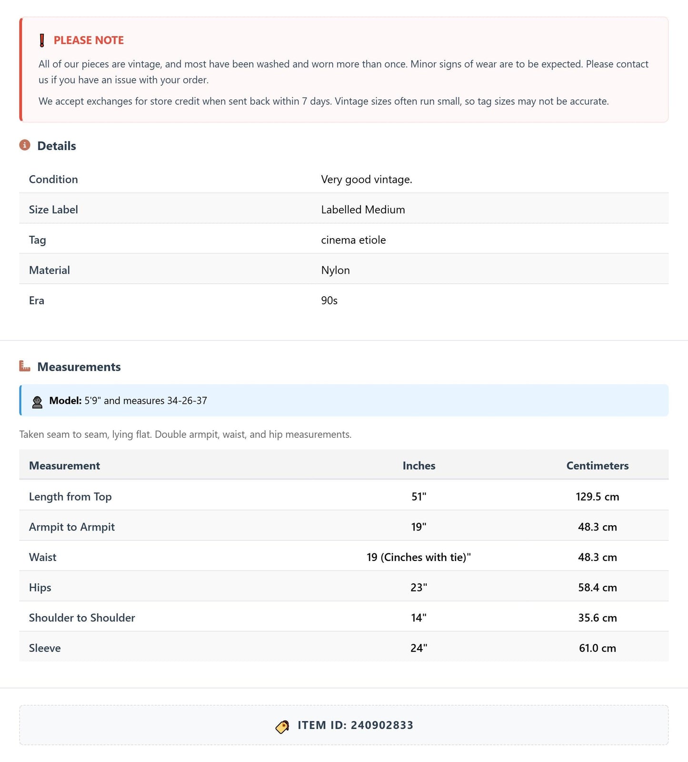Click the Measurements section heading

(x=79, y=367)
